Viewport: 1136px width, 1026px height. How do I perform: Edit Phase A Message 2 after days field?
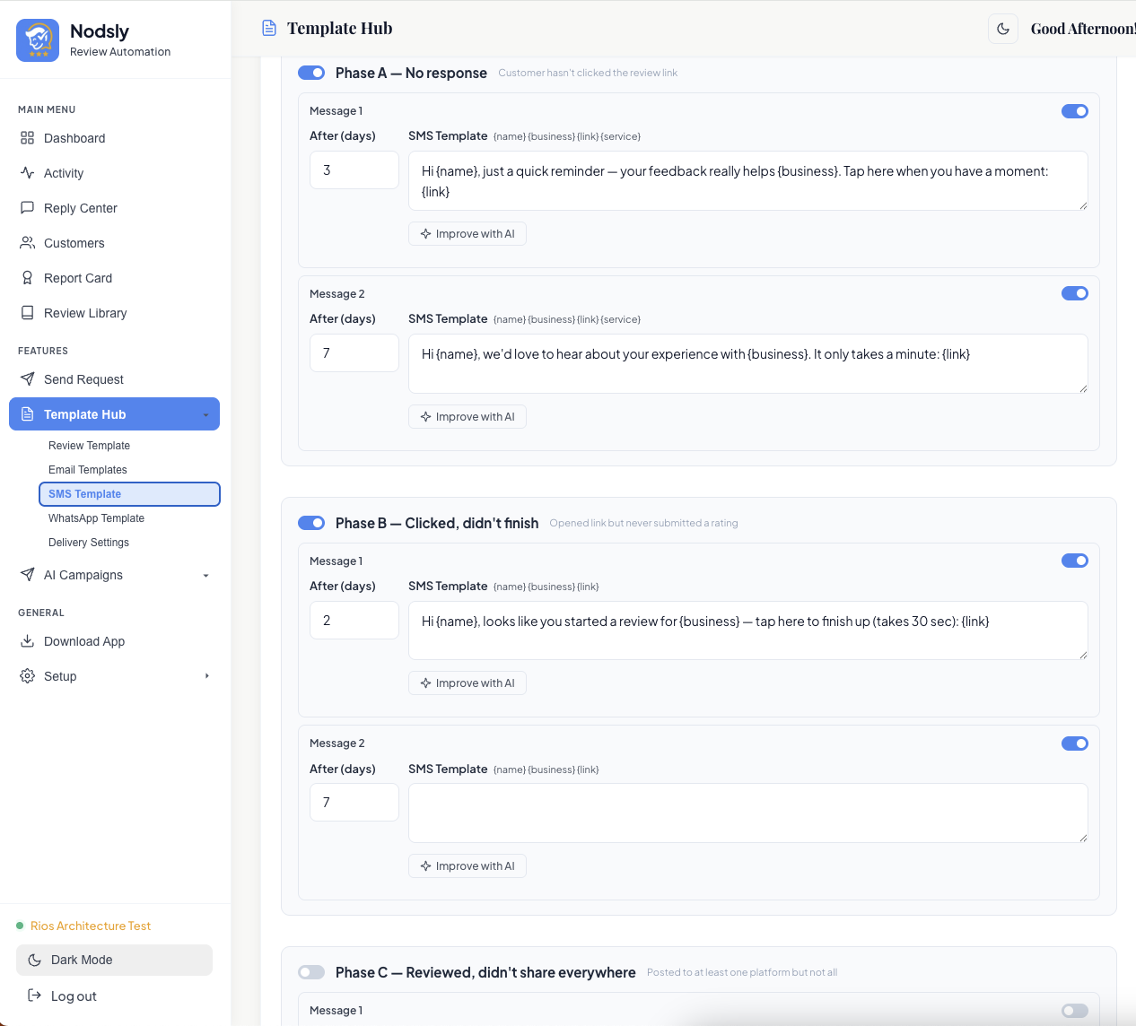(354, 352)
